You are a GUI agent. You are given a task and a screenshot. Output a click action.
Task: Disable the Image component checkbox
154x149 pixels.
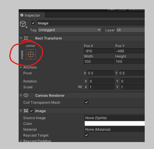click(31, 111)
